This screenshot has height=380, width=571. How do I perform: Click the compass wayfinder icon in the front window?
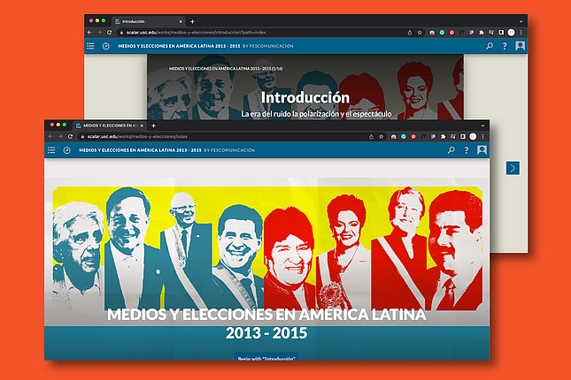[x=66, y=150]
